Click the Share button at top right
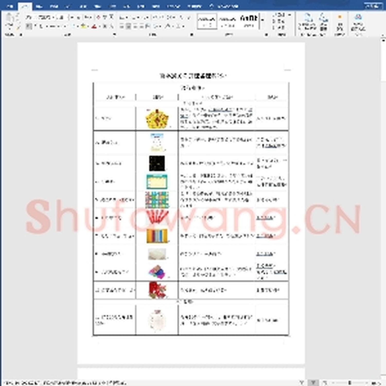The height and width of the screenshot is (386, 386). coord(373,6)
